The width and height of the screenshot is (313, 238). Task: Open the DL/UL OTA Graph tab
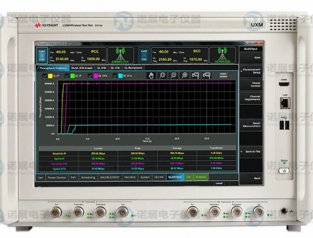click(x=81, y=68)
